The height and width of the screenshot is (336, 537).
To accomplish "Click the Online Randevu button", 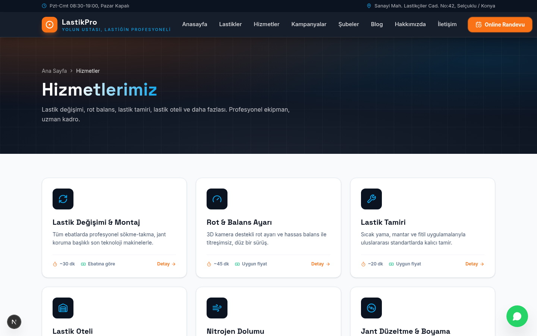I will tap(500, 25).
